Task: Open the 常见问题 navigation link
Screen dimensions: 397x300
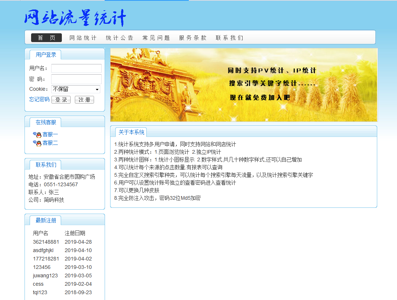Action: 156,38
